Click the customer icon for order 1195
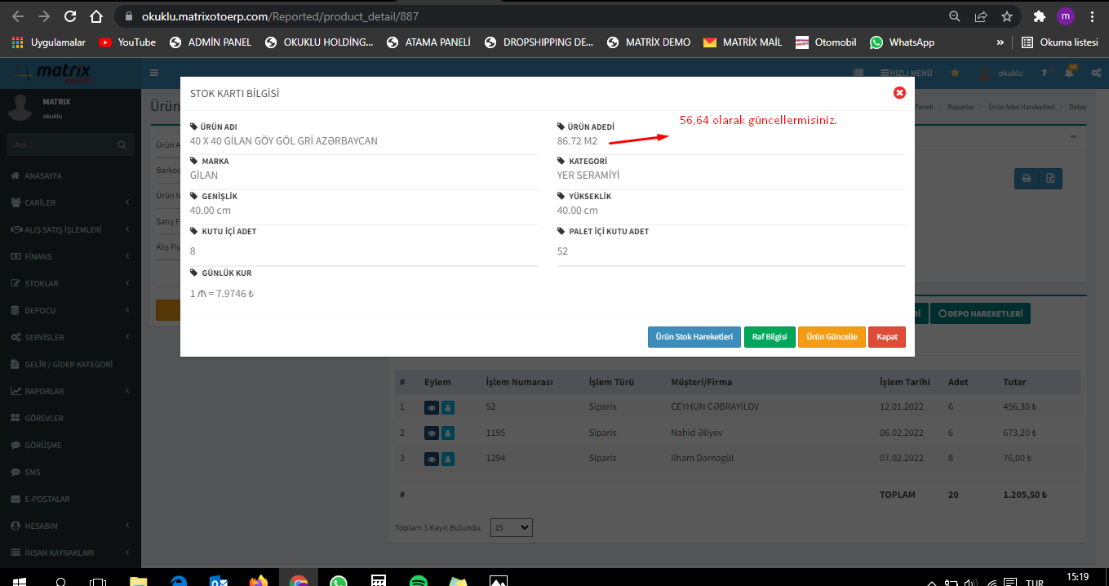1109x586 pixels. tap(448, 433)
